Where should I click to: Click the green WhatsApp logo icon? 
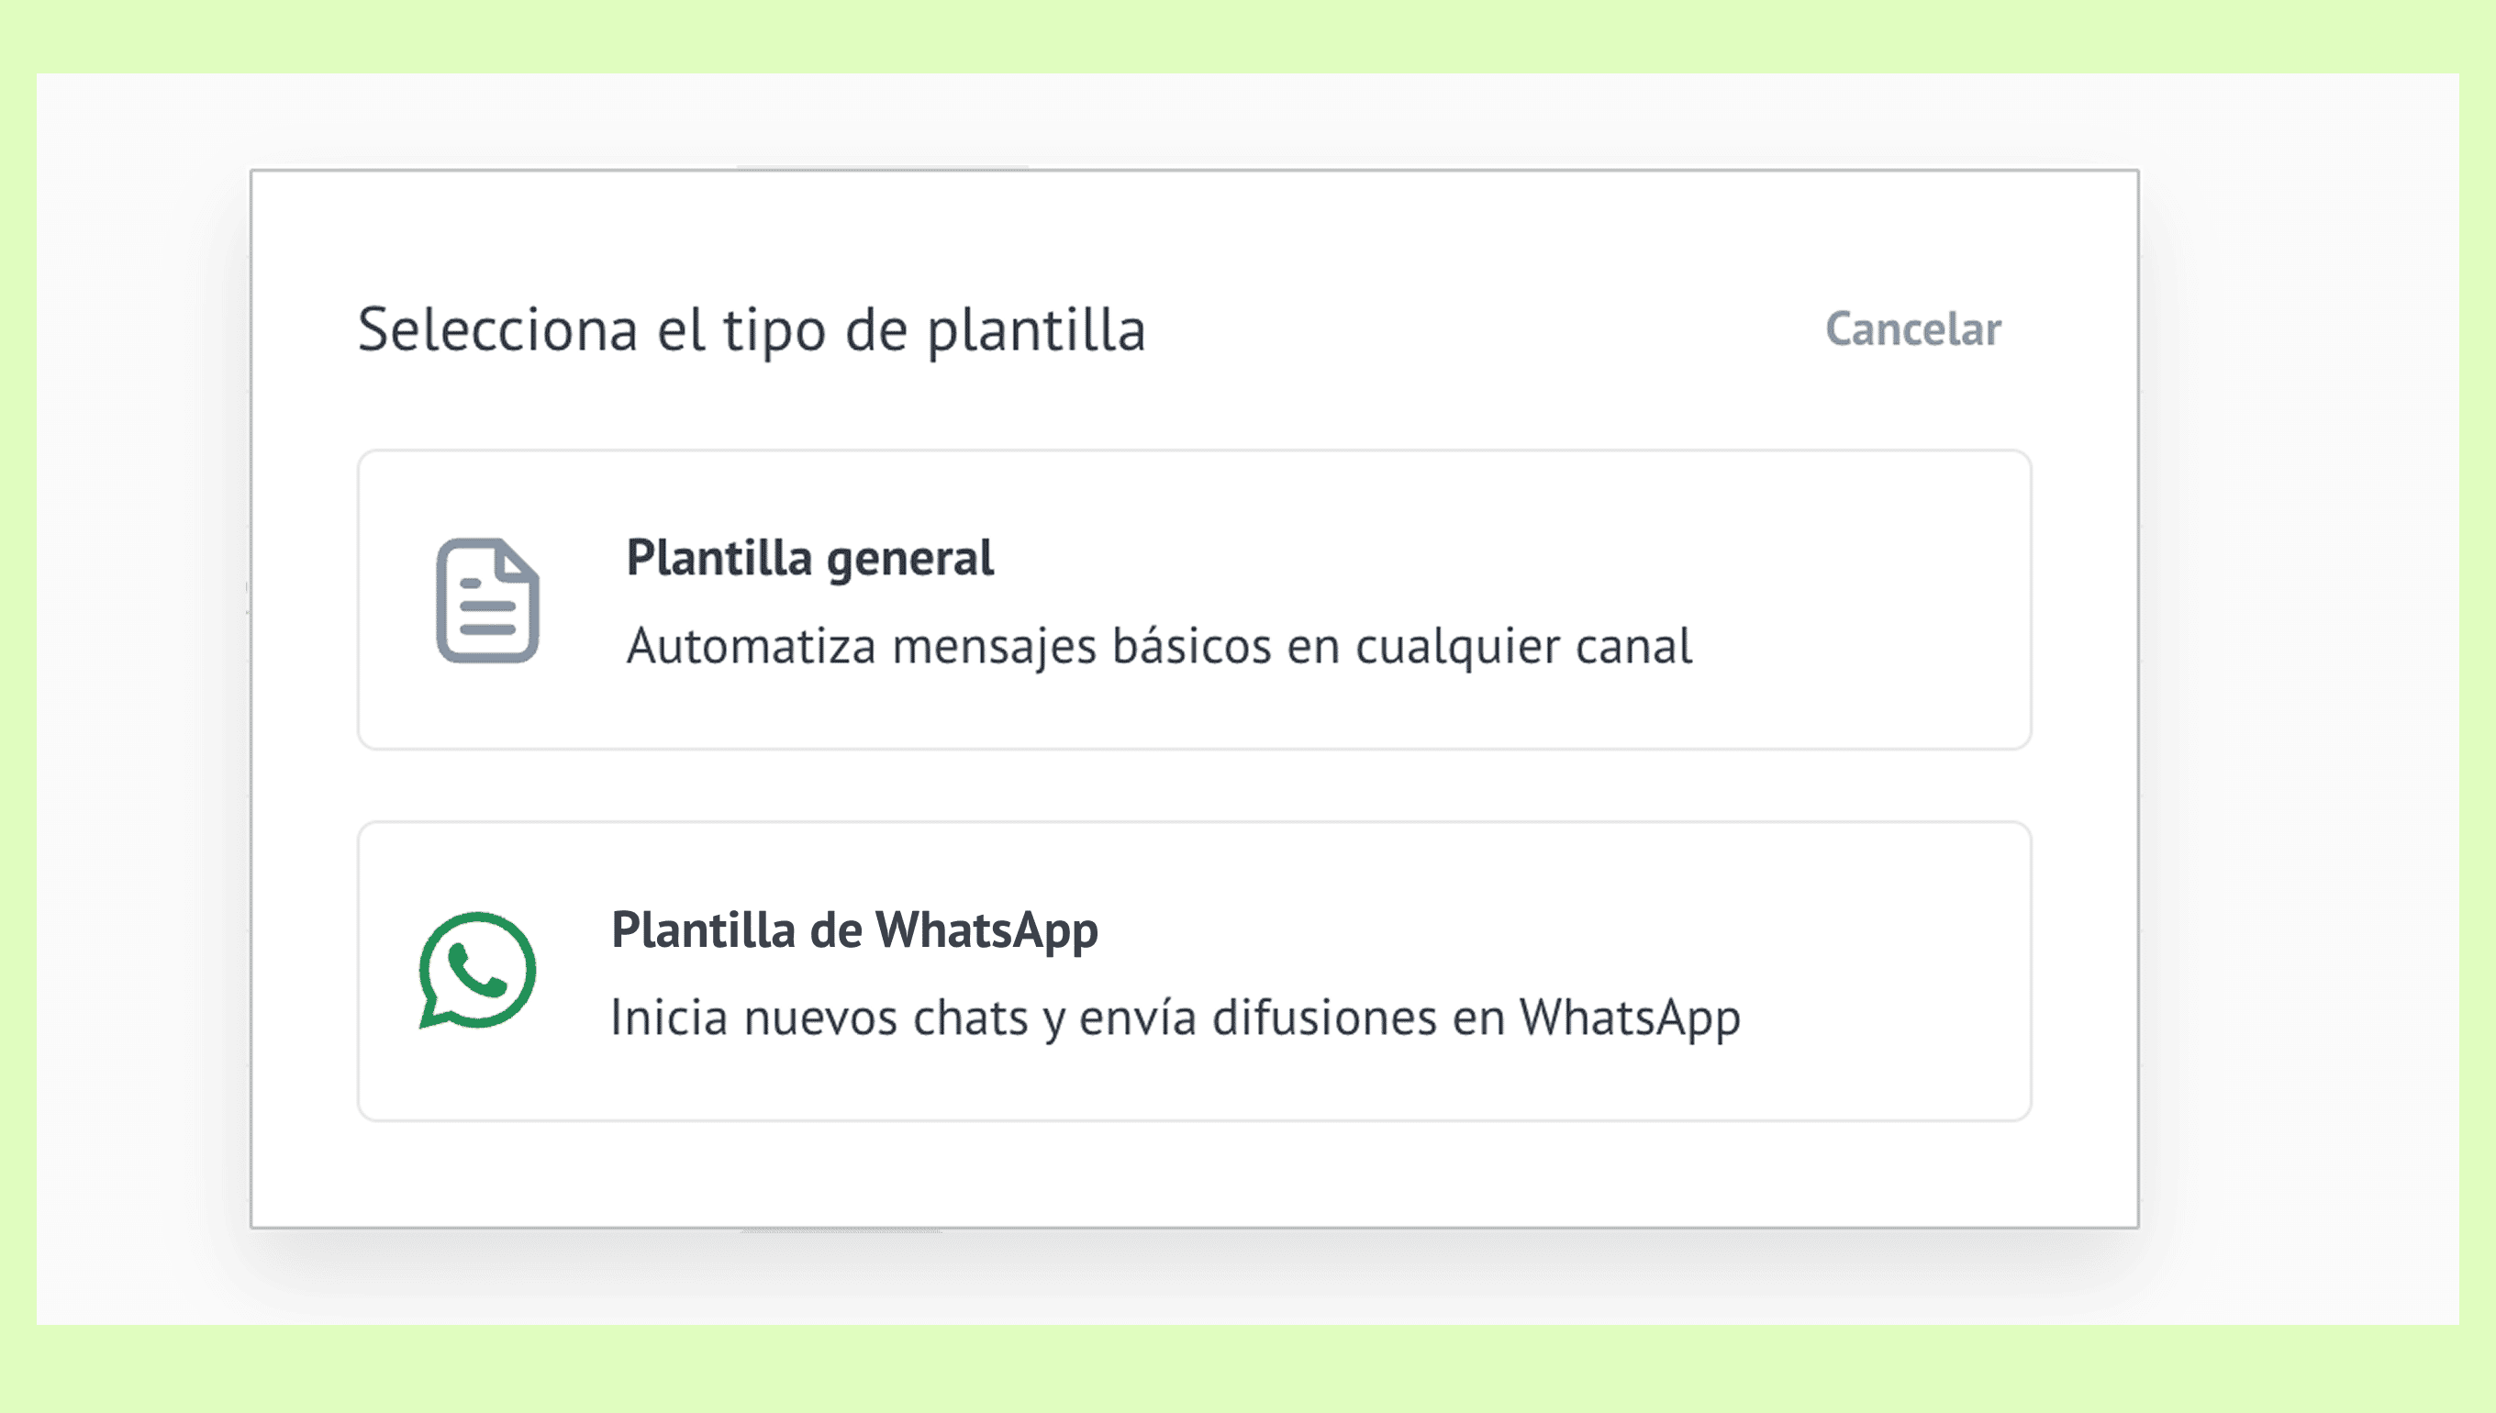coord(477,970)
